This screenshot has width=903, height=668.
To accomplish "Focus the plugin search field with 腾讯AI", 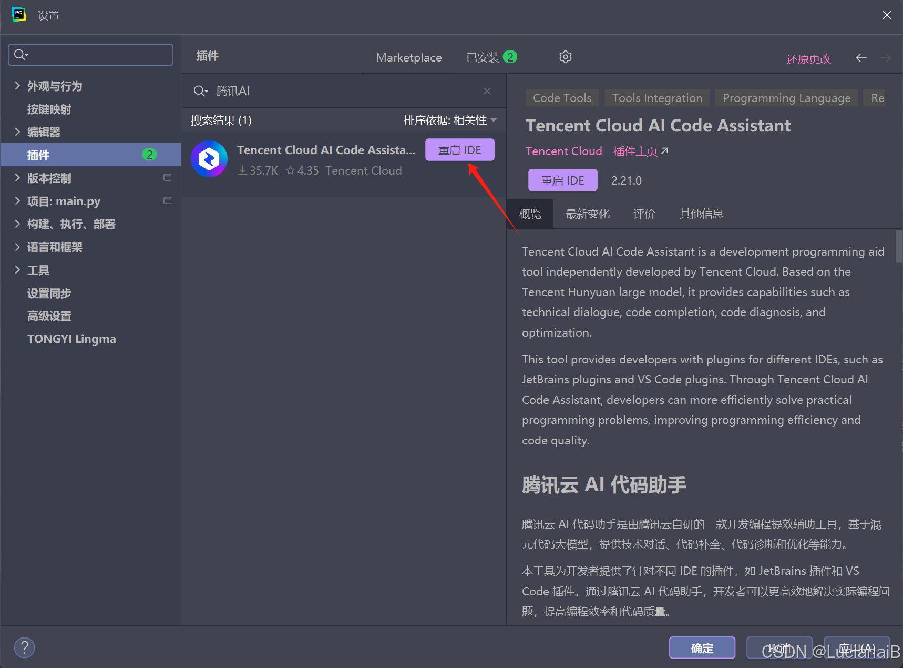I will (x=344, y=91).
